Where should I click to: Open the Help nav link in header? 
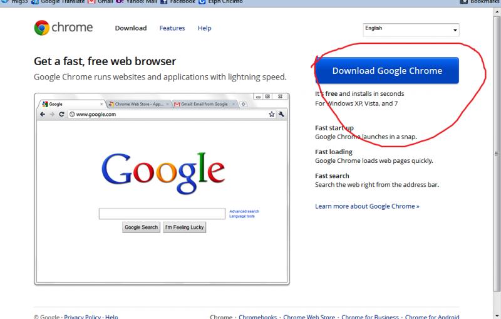(204, 28)
